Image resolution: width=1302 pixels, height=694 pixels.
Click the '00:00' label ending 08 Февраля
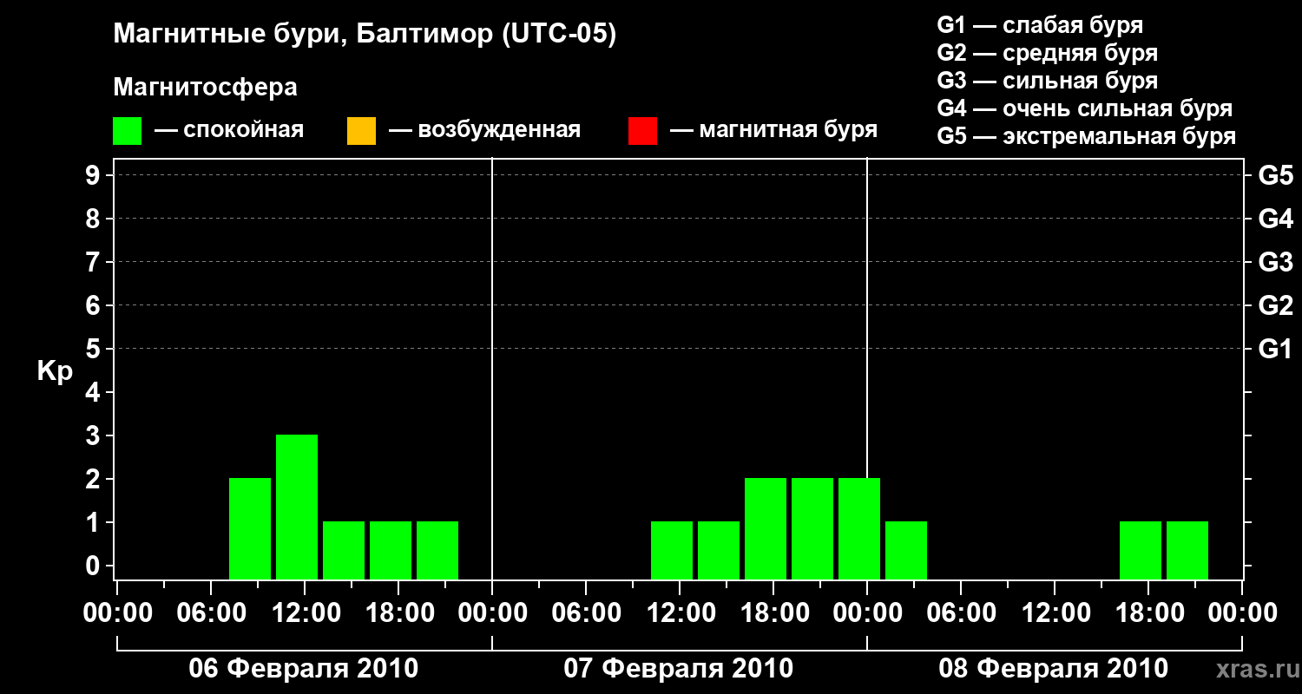pyautogui.click(x=1242, y=613)
